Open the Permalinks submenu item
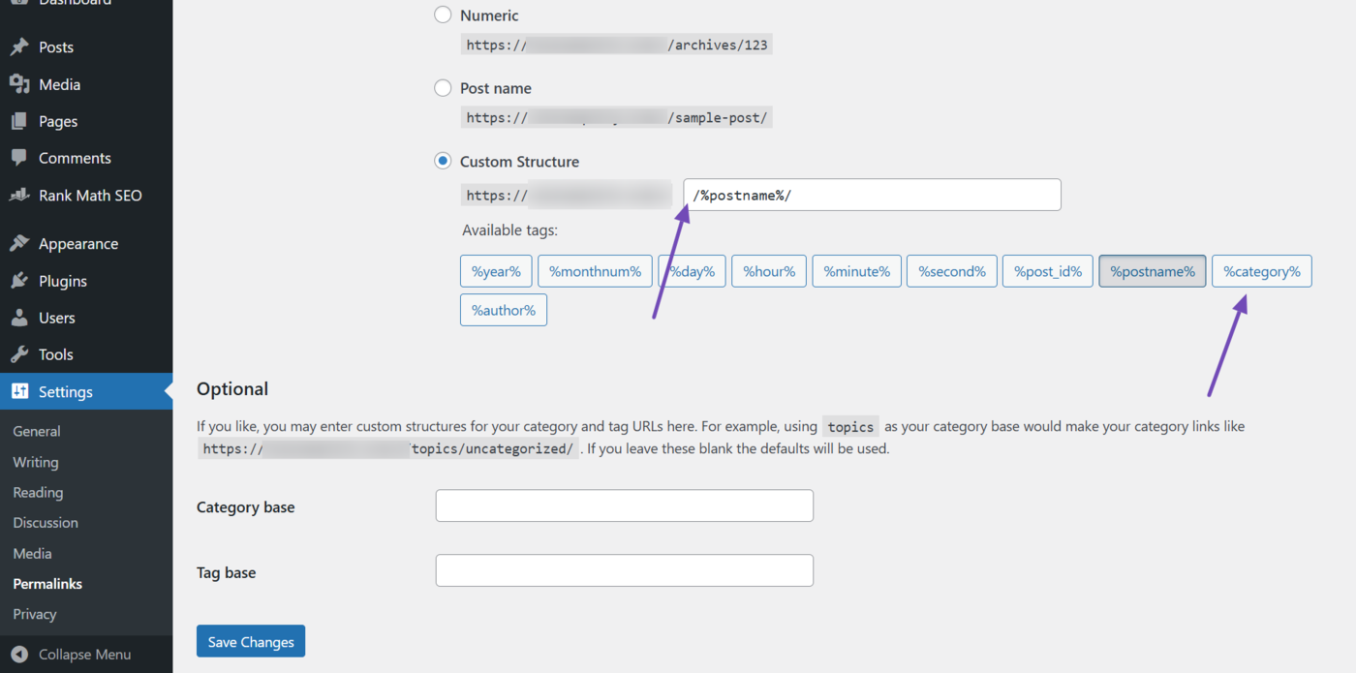 47,584
